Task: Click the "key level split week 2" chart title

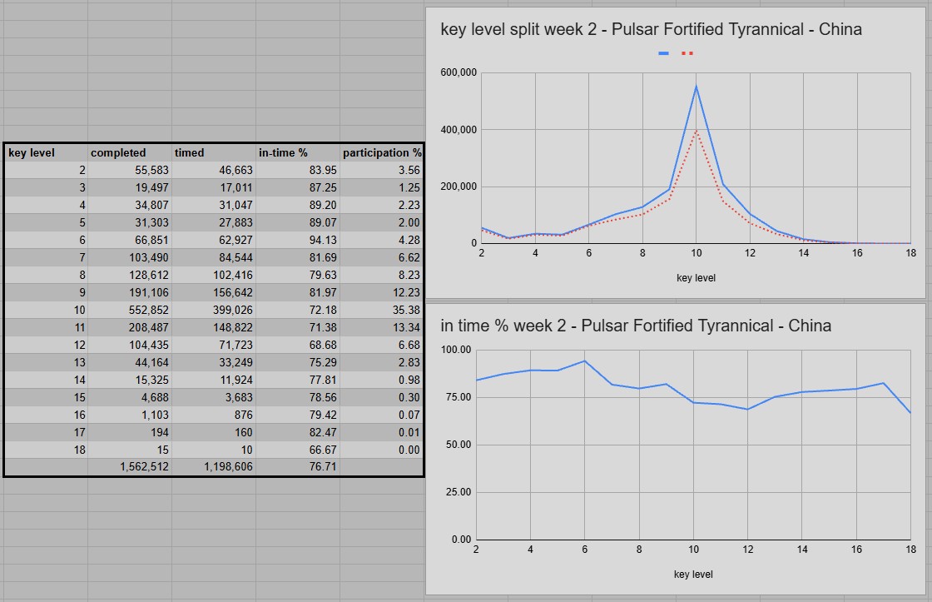Action: (651, 29)
